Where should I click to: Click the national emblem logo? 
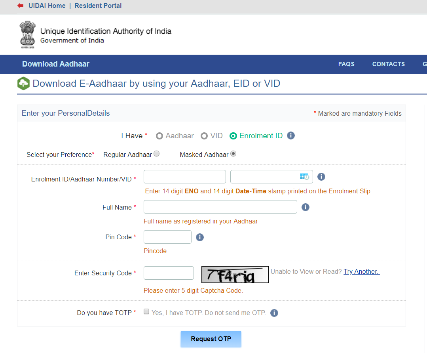(x=27, y=34)
